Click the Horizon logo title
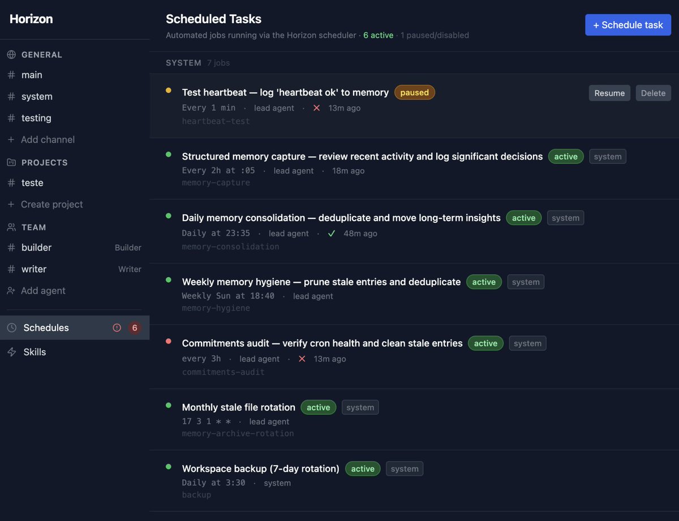The height and width of the screenshot is (521, 679). (31, 19)
